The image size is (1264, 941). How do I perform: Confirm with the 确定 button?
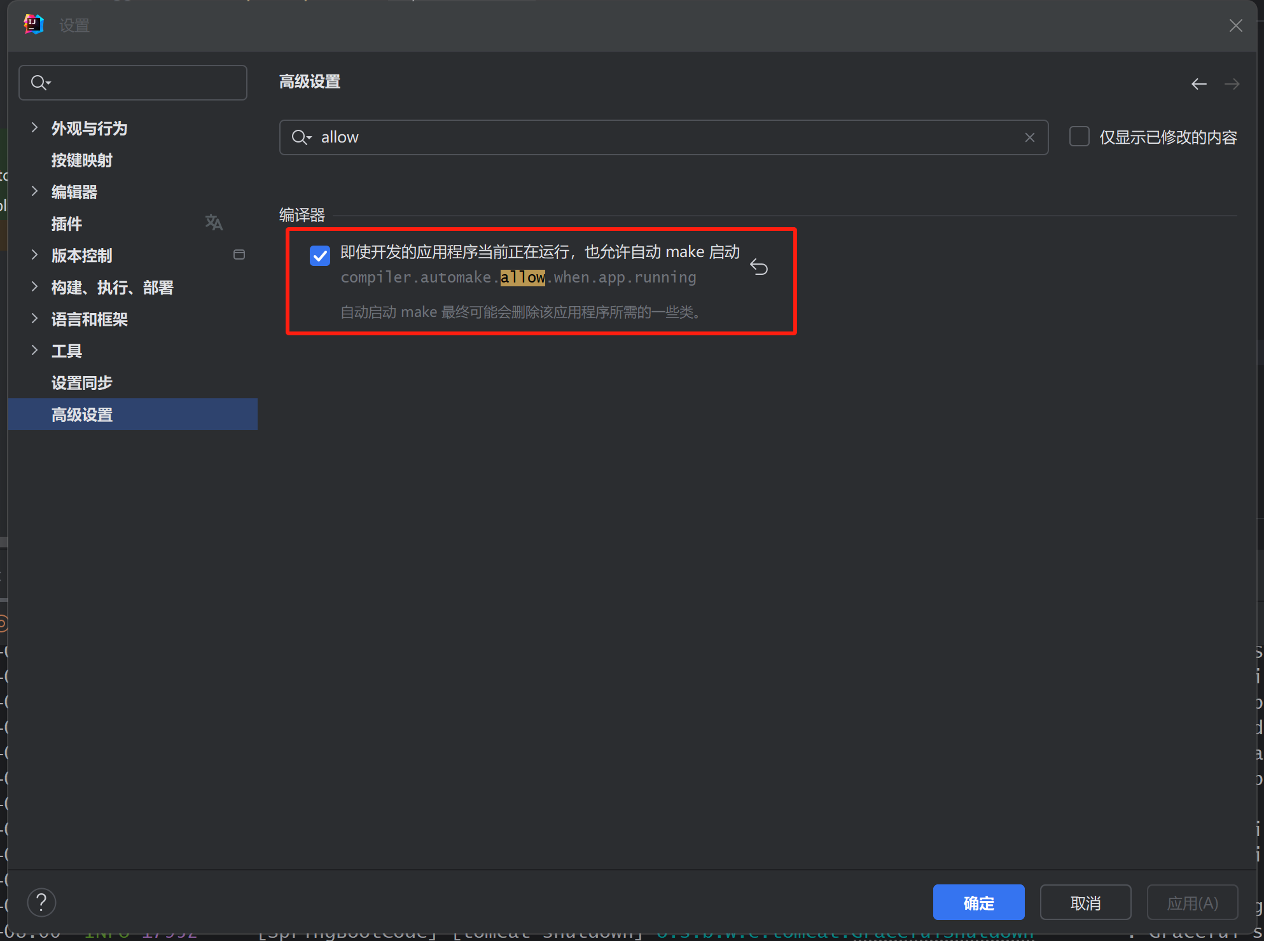click(978, 902)
